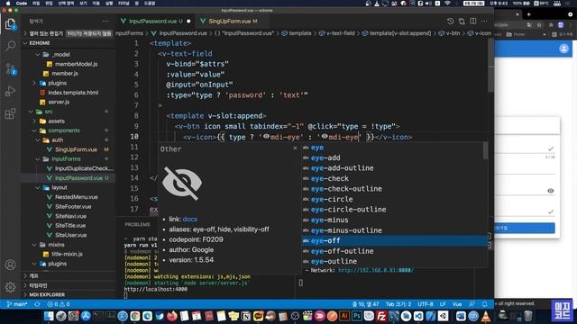Screen dimensions: 577x324
Task: Open SiteFooter.vue in explorer
Action: point(73,206)
